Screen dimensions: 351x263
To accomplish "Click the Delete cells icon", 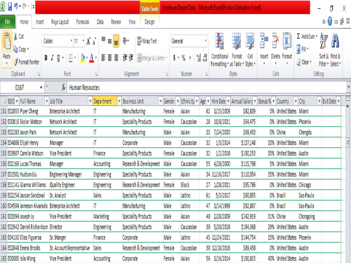I will [276, 40].
